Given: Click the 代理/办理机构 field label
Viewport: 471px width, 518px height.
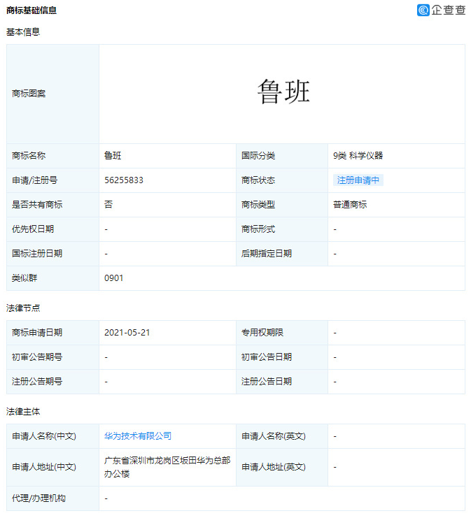Looking at the screenshot, I should (x=38, y=498).
